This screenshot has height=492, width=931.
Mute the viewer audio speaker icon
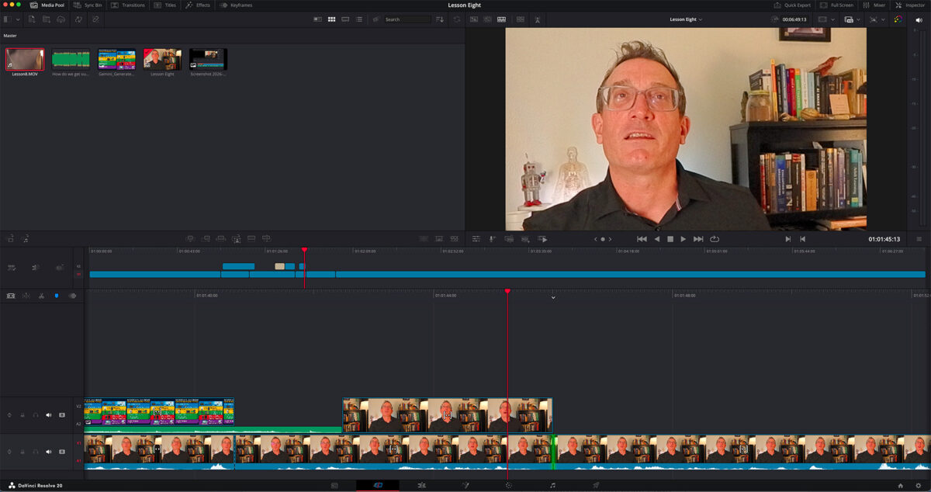click(919, 19)
